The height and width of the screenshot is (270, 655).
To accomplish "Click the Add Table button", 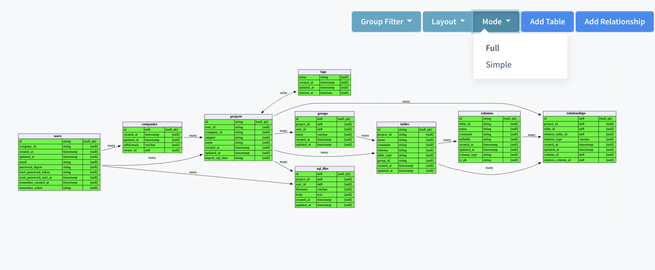I will pos(547,21).
